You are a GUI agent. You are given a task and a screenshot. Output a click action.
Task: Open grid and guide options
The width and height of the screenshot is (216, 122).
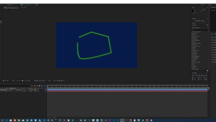pos(13,81)
